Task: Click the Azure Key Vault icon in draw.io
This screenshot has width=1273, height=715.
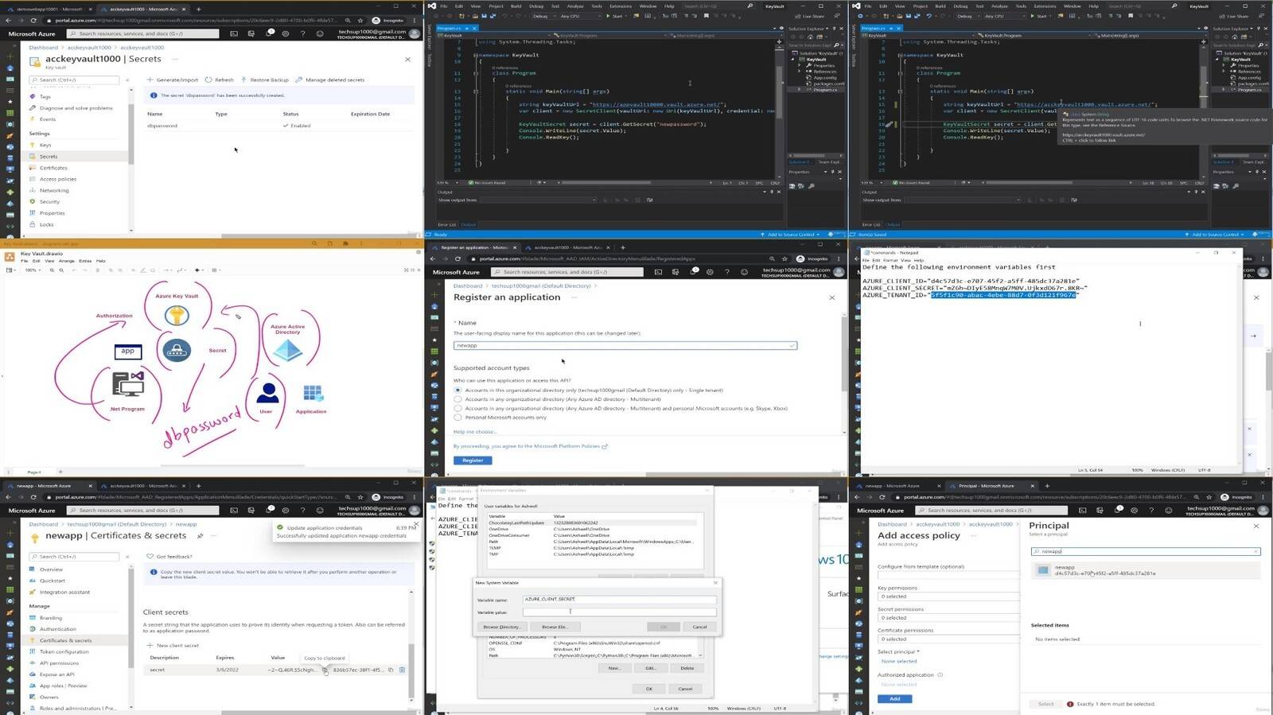Action: (x=177, y=316)
